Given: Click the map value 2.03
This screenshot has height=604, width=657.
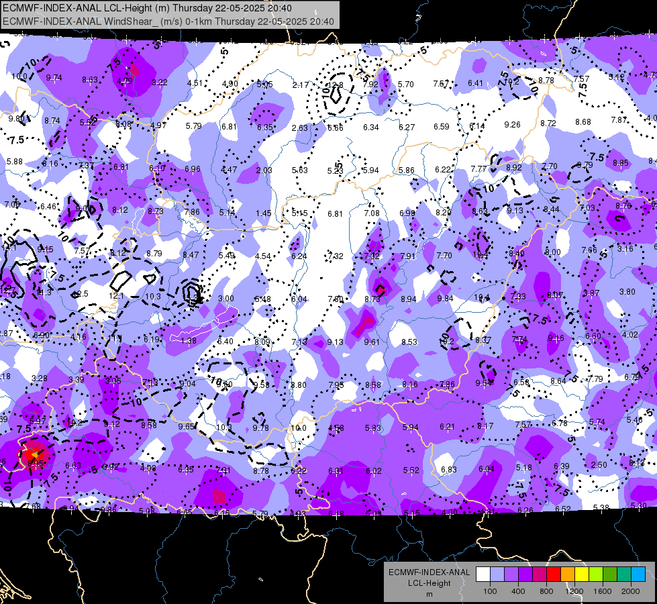Looking at the screenshot, I should click(x=264, y=170).
